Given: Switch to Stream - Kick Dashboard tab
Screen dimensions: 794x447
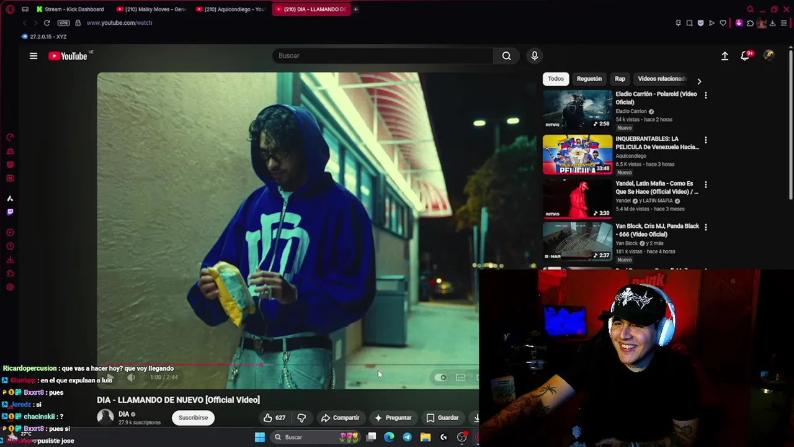Looking at the screenshot, I should click(x=70, y=9).
